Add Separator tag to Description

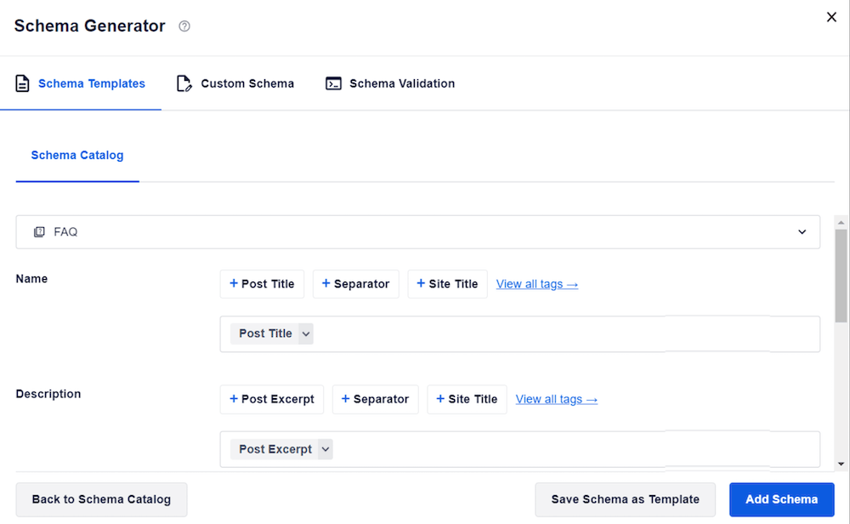[375, 399]
